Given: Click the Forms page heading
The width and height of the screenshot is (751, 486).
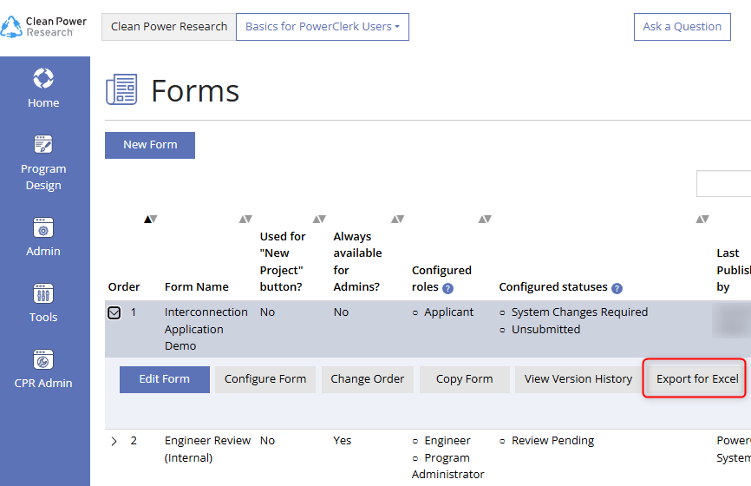Looking at the screenshot, I should click(195, 91).
